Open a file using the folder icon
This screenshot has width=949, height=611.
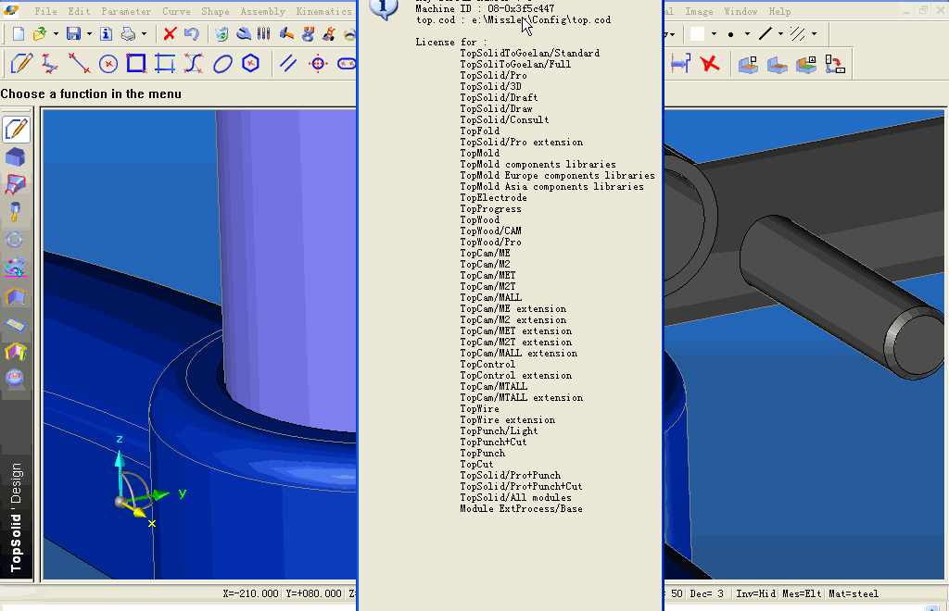click(x=40, y=34)
